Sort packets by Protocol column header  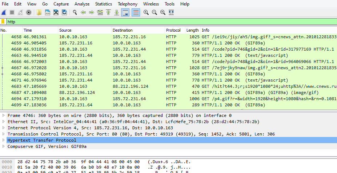(173, 30)
